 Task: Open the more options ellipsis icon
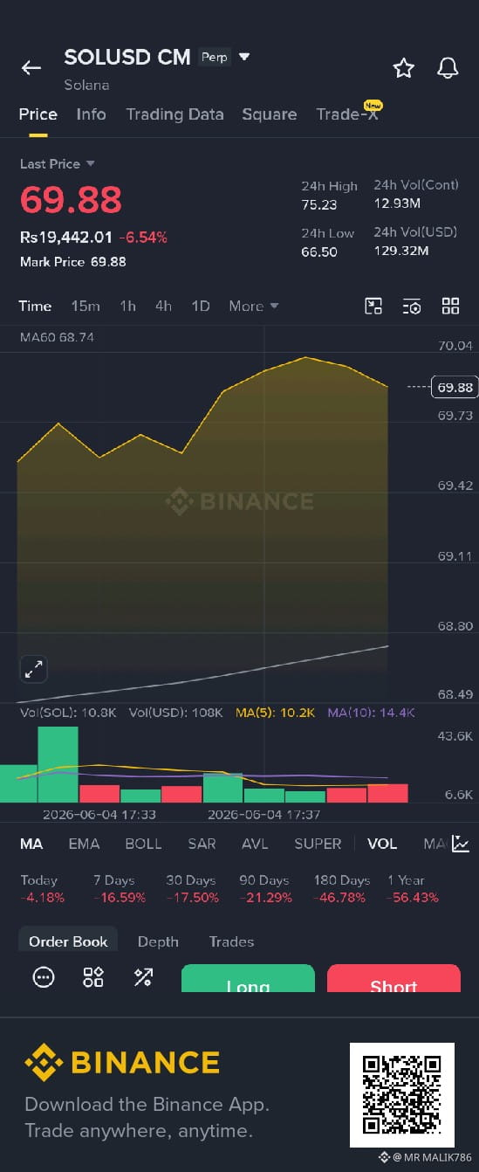tap(44, 977)
